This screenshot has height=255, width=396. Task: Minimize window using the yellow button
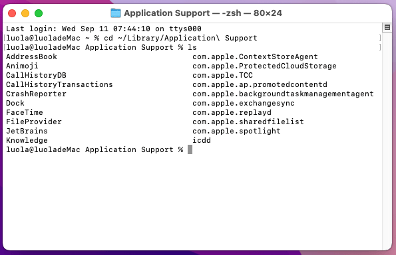pyautogui.click(x=25, y=13)
